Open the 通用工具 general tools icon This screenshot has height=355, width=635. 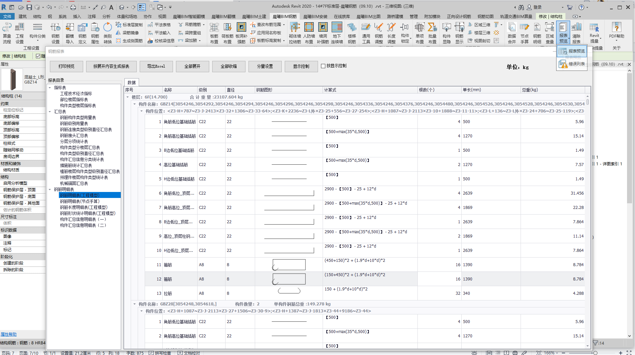pos(366,33)
